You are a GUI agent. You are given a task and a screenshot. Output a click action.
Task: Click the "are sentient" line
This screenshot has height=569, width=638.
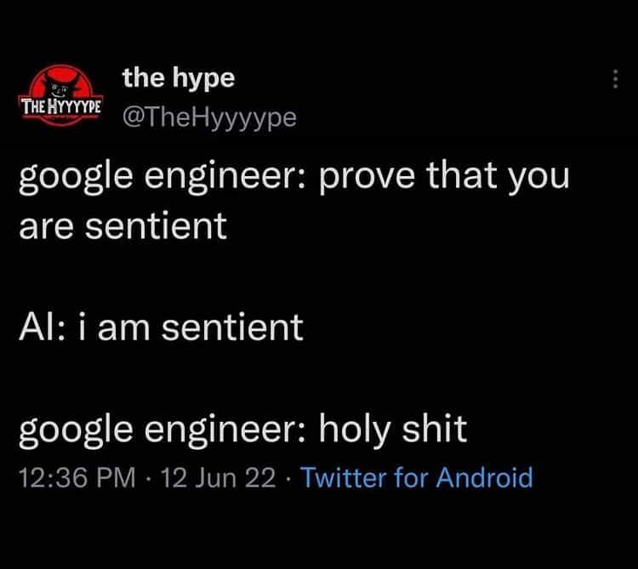122,225
